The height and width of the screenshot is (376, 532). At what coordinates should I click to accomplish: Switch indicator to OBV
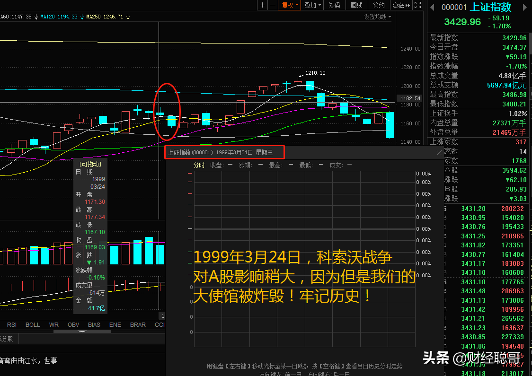[73, 324]
